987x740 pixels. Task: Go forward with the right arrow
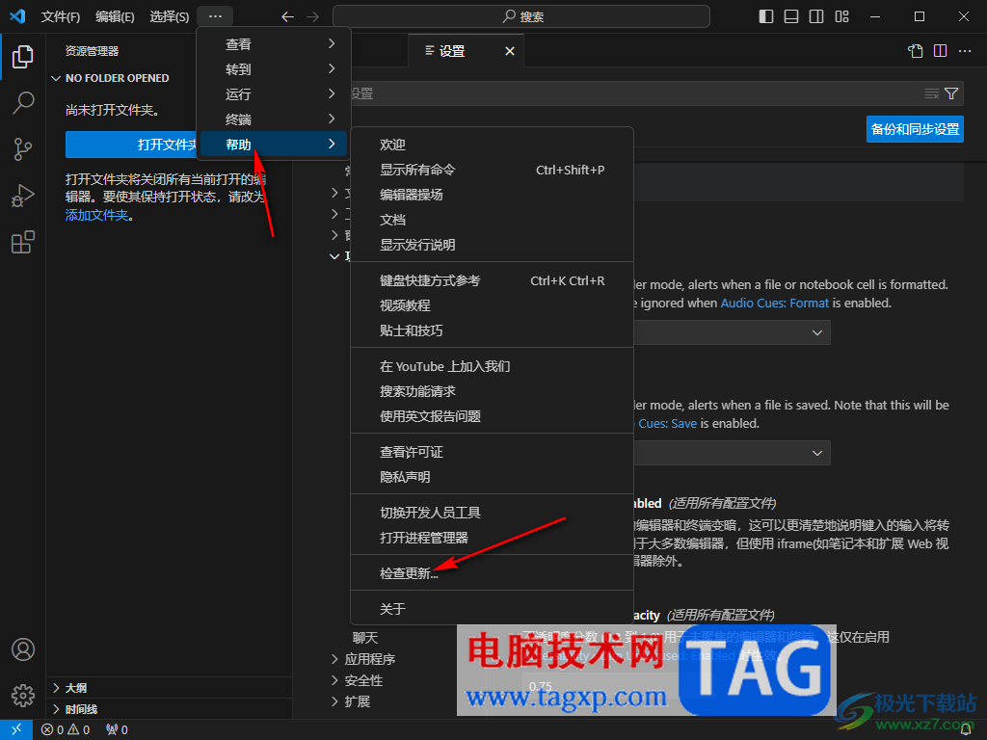tap(313, 17)
